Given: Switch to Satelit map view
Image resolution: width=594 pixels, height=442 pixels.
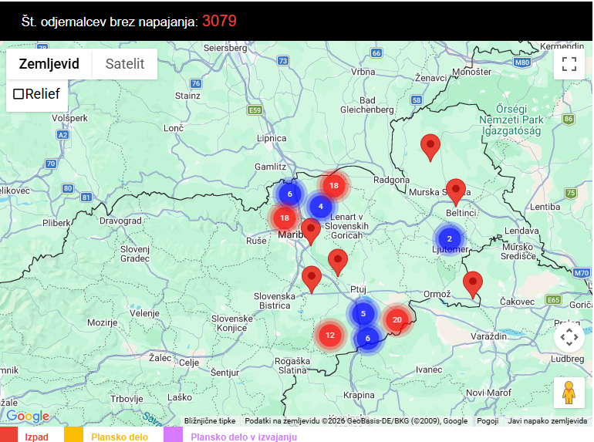Looking at the screenshot, I should click(x=125, y=64).
